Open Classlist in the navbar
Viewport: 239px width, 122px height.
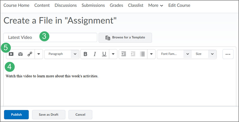pyautogui.click(x=136, y=5)
